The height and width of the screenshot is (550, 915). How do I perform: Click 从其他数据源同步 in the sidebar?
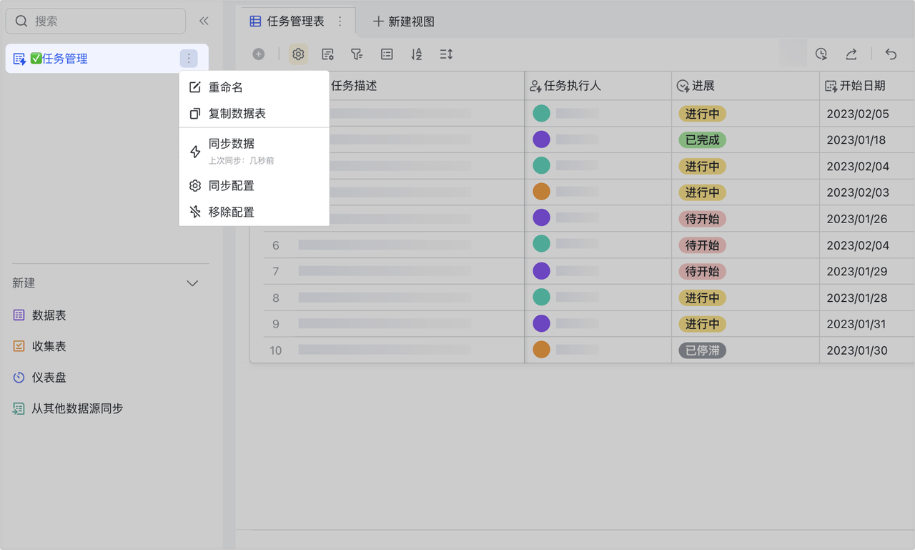click(76, 408)
